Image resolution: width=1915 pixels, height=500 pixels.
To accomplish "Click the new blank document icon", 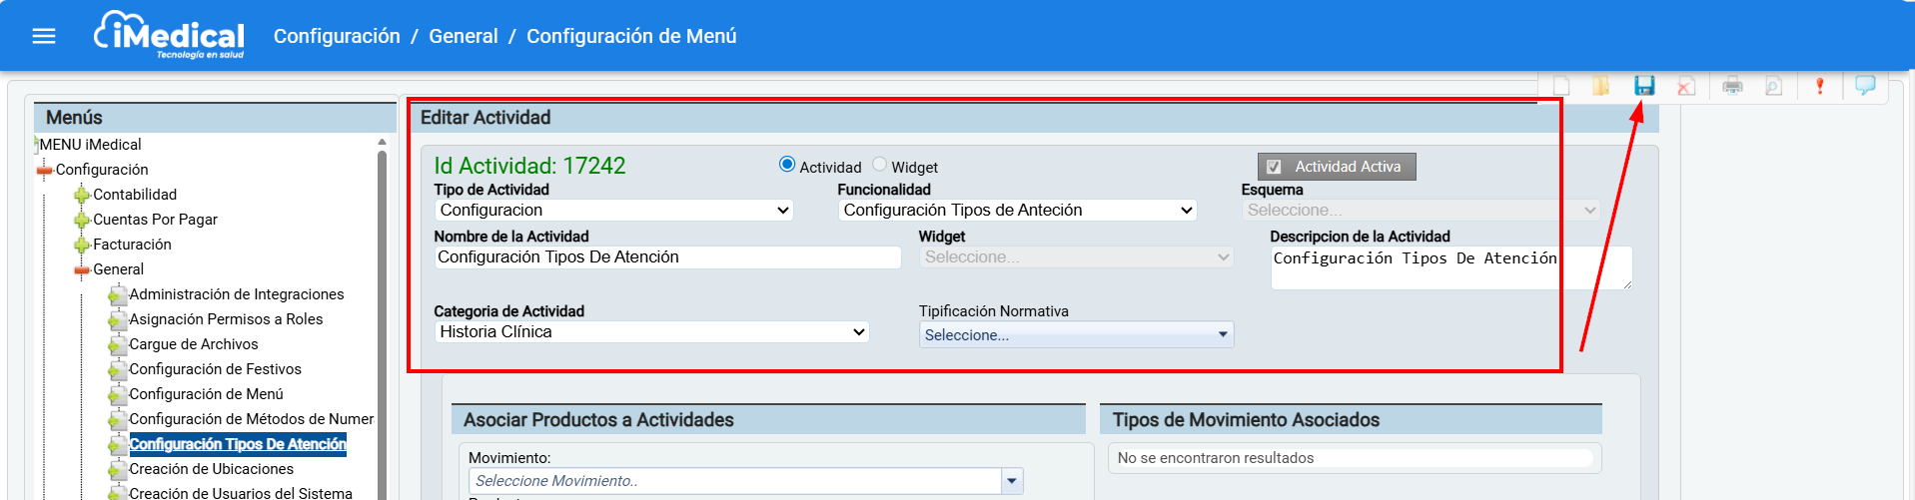I will pyautogui.click(x=1560, y=86).
